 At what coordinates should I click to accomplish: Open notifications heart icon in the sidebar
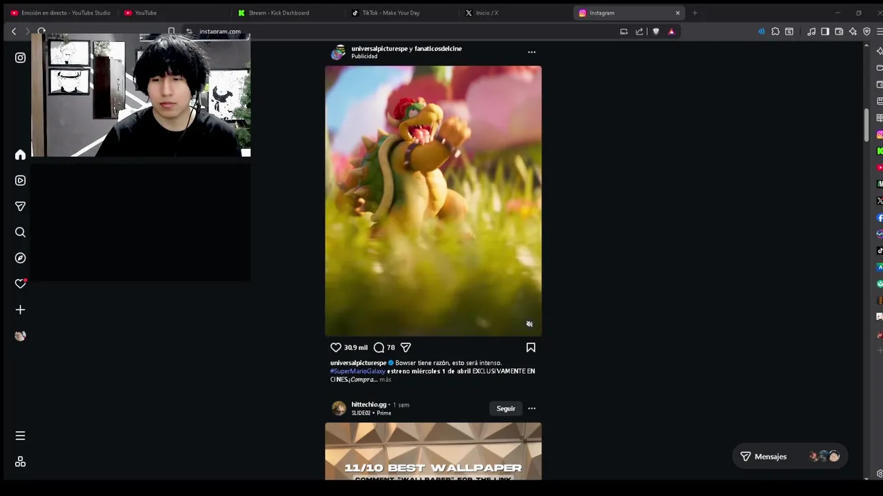pos(20,284)
